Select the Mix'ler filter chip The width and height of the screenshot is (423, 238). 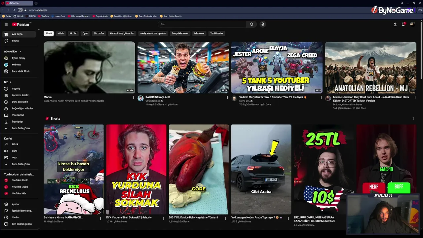pos(73,33)
